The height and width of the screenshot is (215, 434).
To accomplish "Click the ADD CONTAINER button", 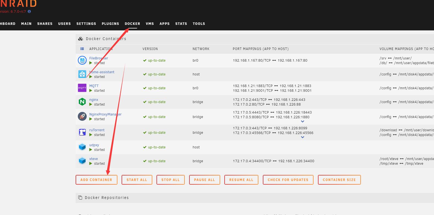I will pyautogui.click(x=96, y=180).
